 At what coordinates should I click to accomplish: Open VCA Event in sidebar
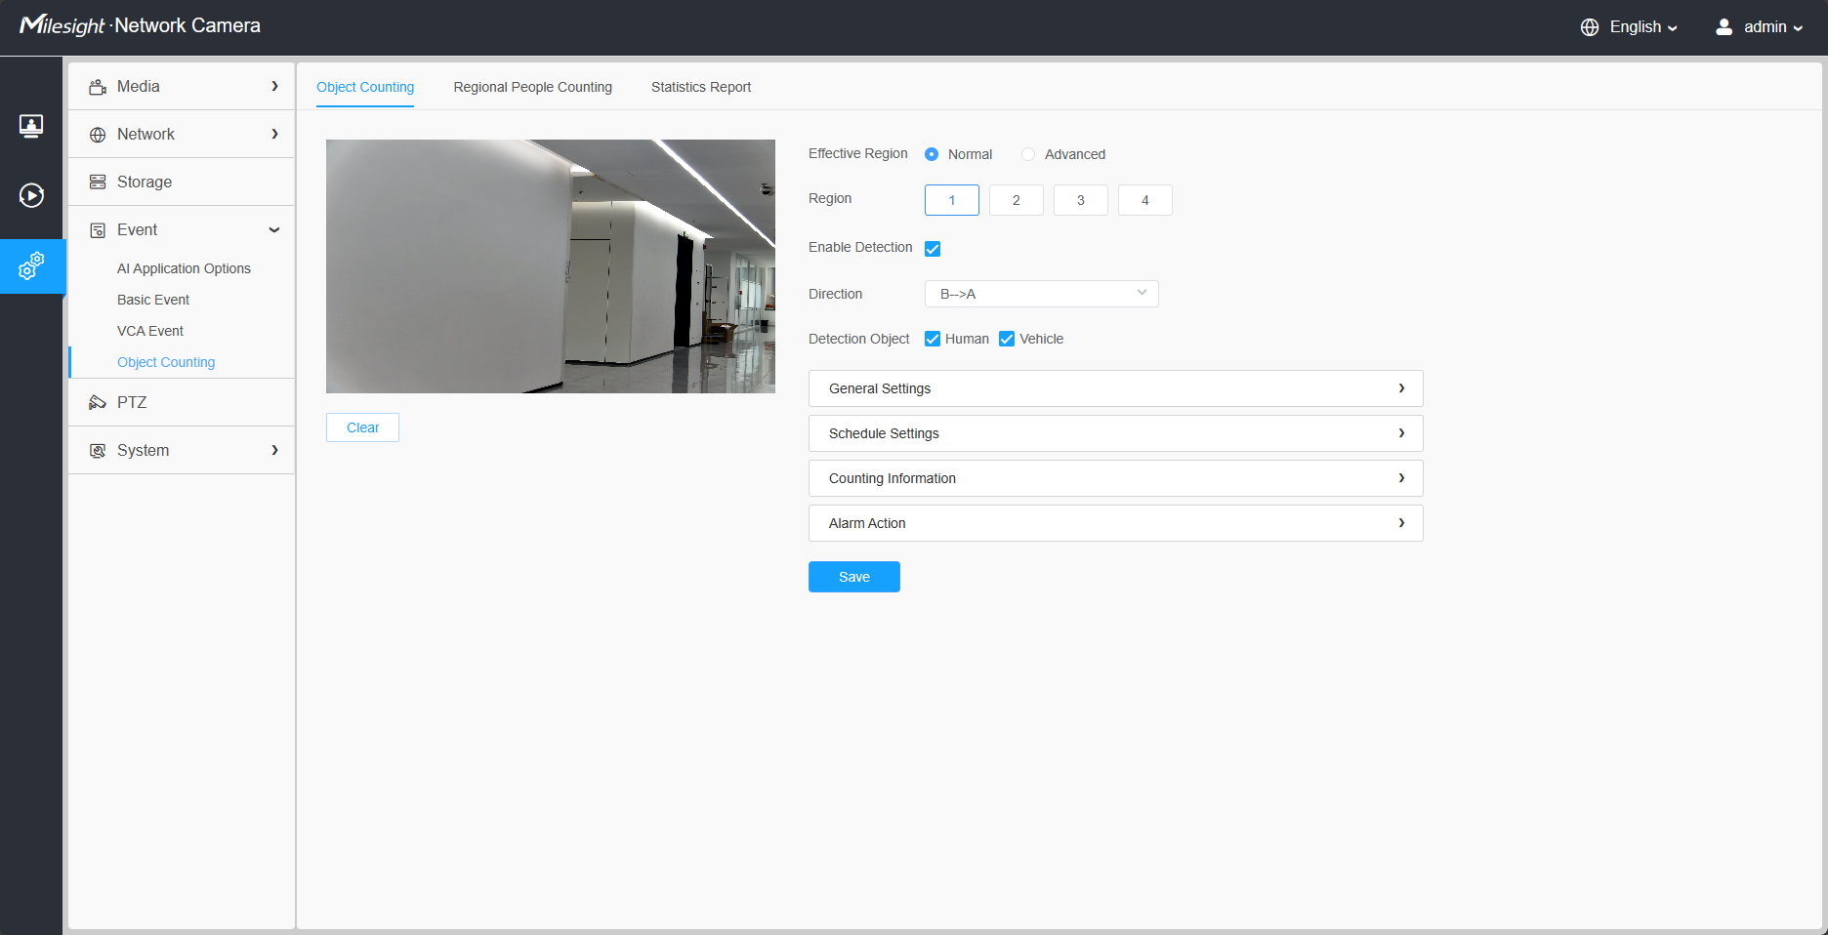click(x=150, y=331)
